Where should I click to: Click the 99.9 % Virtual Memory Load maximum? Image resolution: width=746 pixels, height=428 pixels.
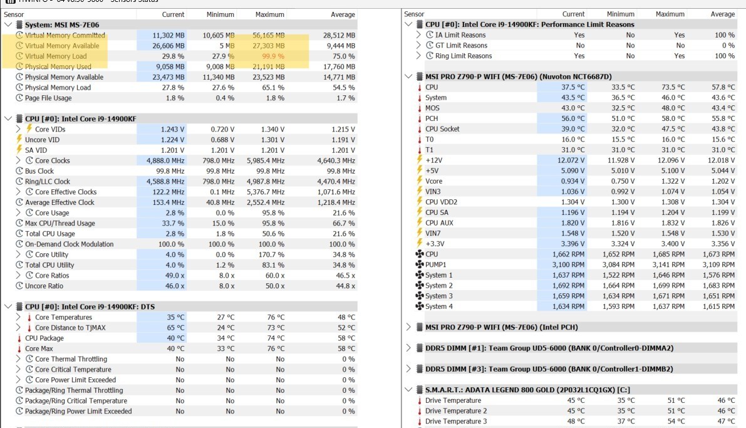[x=273, y=56]
